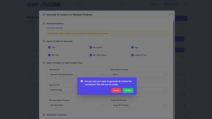Click the step 2 number badge
The width and height of the screenshot is (212, 119).
click(x=44, y=41)
